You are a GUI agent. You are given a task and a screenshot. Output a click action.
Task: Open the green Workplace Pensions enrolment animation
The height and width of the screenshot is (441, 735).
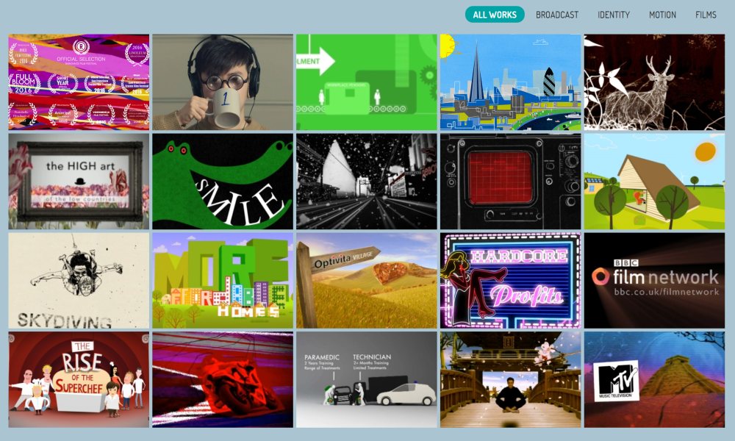click(366, 81)
